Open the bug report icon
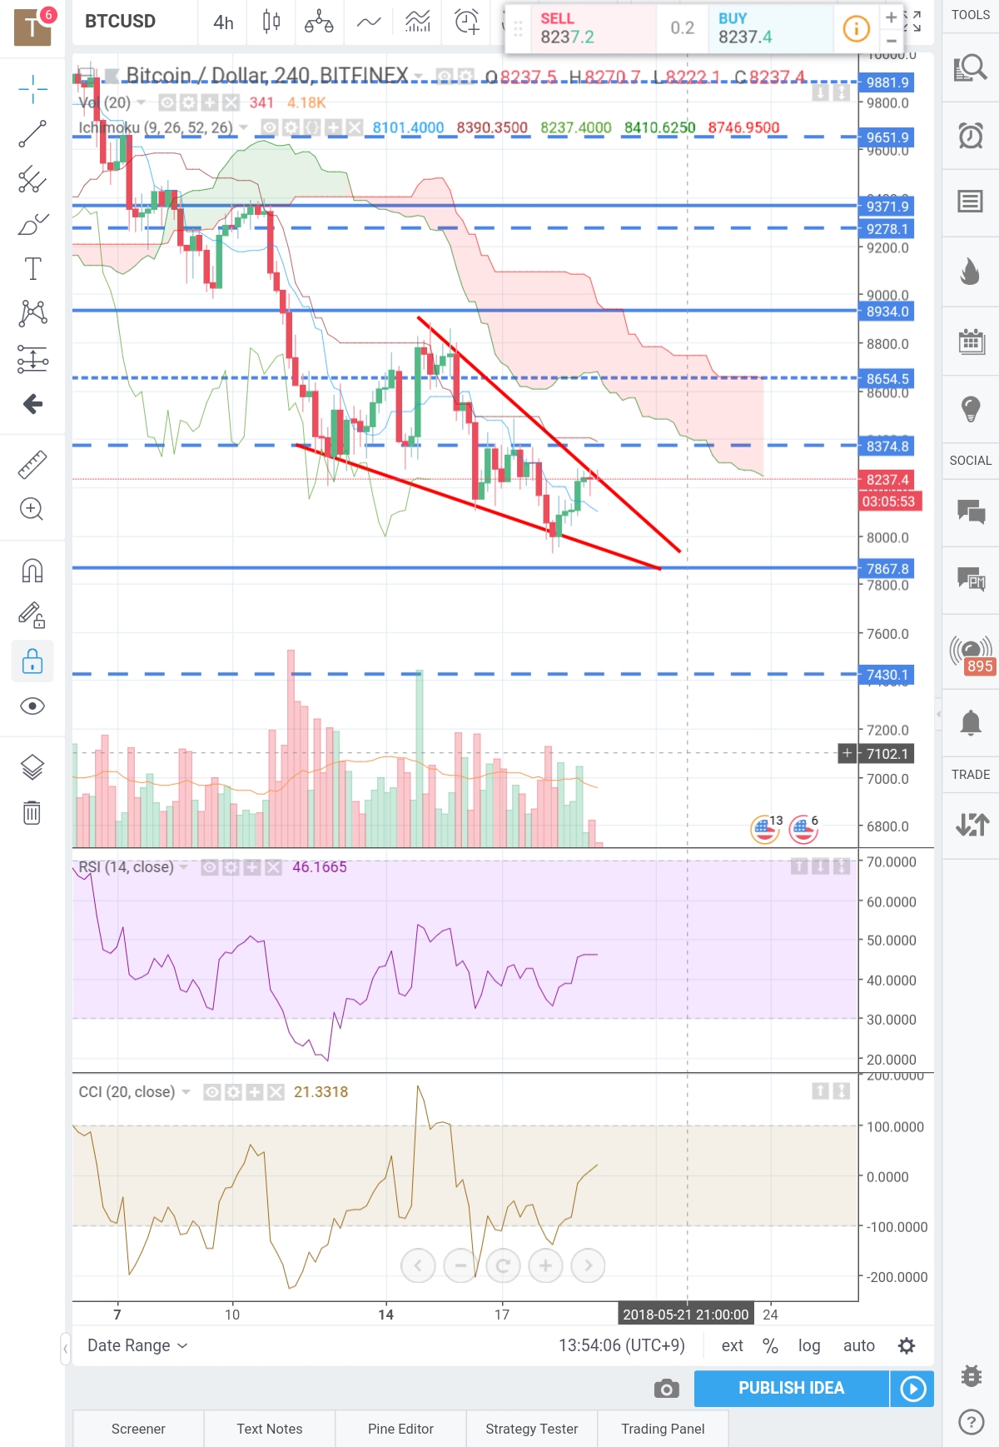 point(971,1375)
